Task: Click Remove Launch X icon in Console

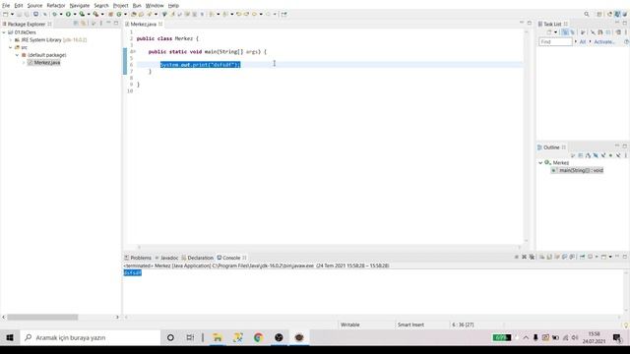Action: [524, 257]
